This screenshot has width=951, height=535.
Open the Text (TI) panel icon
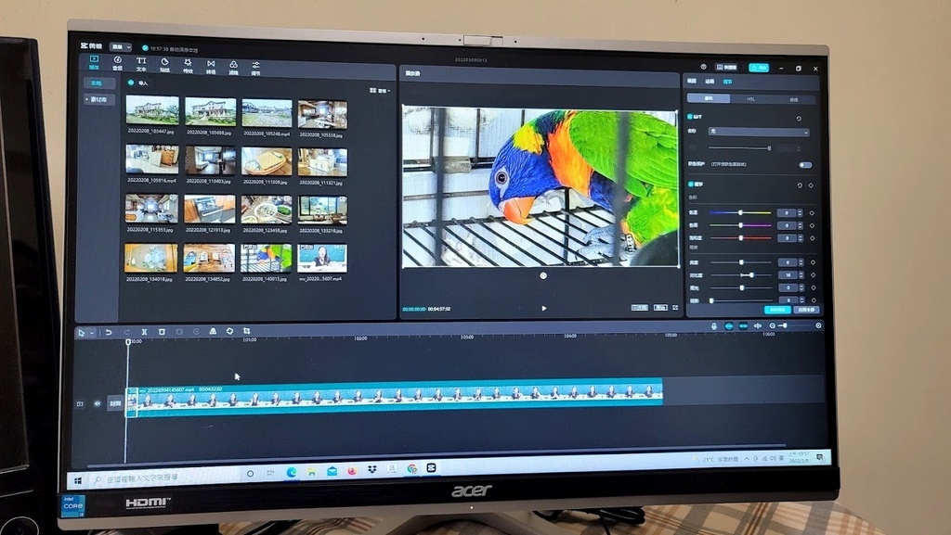141,64
